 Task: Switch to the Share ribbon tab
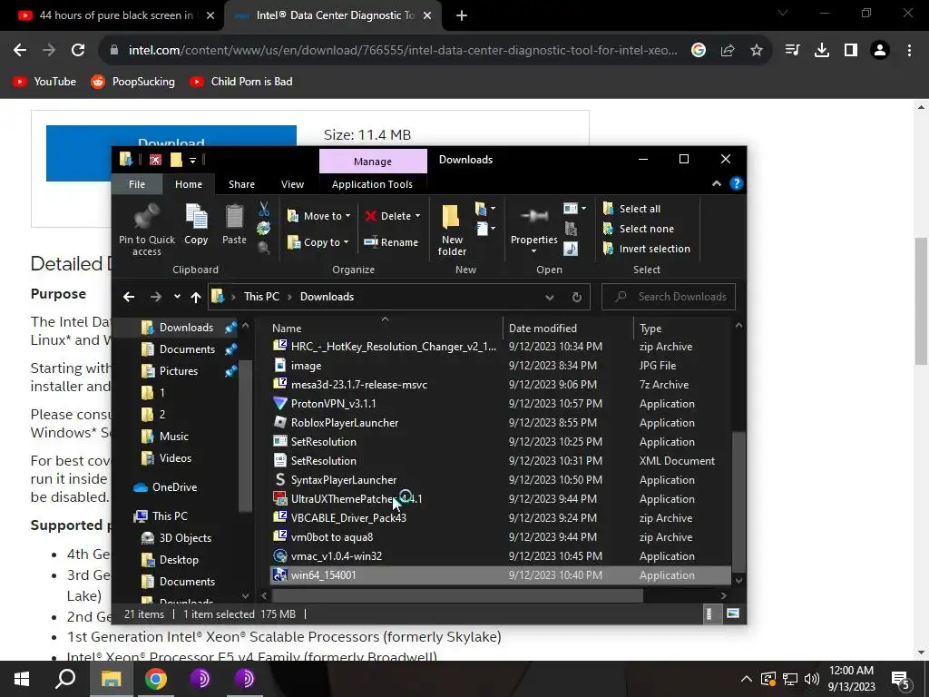[241, 184]
